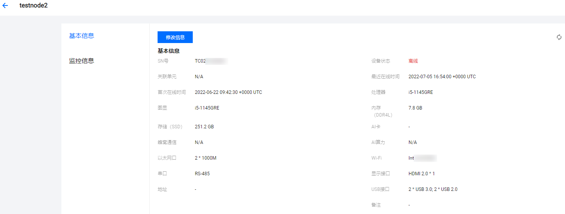Click the 251.2 GB storage value
Screen dimensions: 565x214
click(204, 127)
